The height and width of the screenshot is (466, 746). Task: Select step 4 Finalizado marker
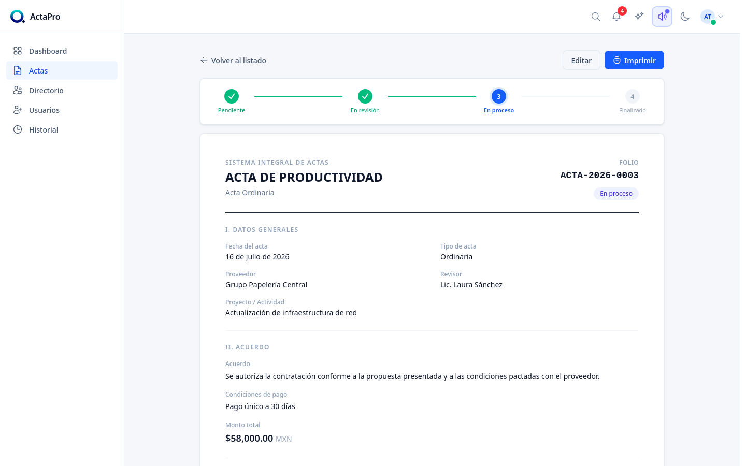point(633,96)
